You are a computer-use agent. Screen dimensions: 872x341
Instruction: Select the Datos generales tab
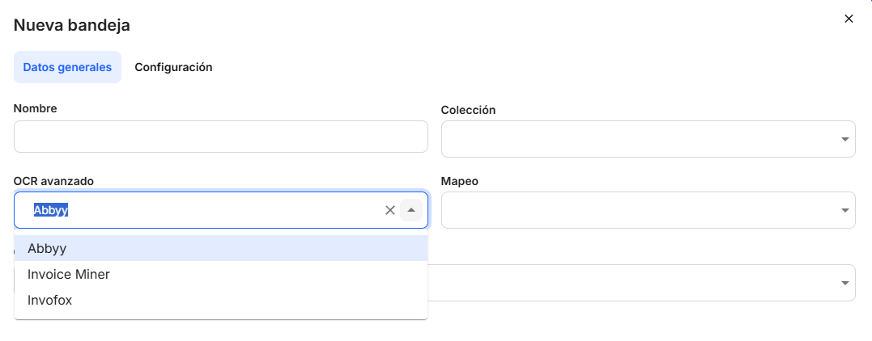click(x=67, y=67)
